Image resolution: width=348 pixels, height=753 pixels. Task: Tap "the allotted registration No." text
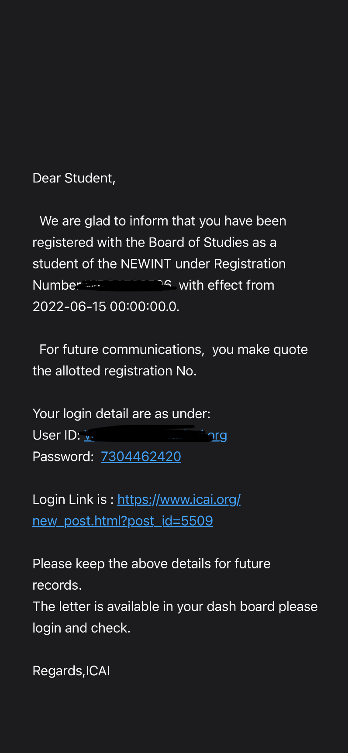tap(114, 371)
